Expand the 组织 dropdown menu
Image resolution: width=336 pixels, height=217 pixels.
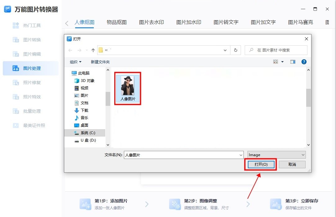point(75,61)
